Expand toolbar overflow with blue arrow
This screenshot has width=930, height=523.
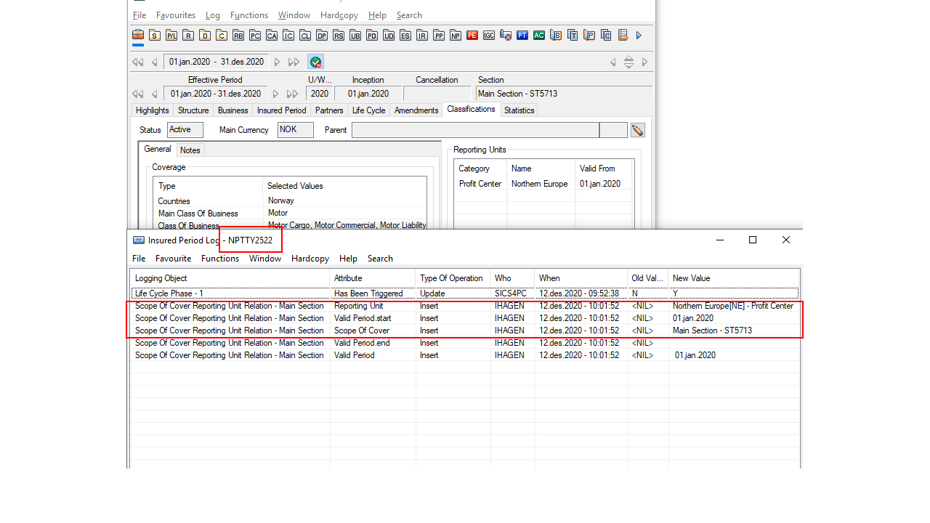coord(639,35)
